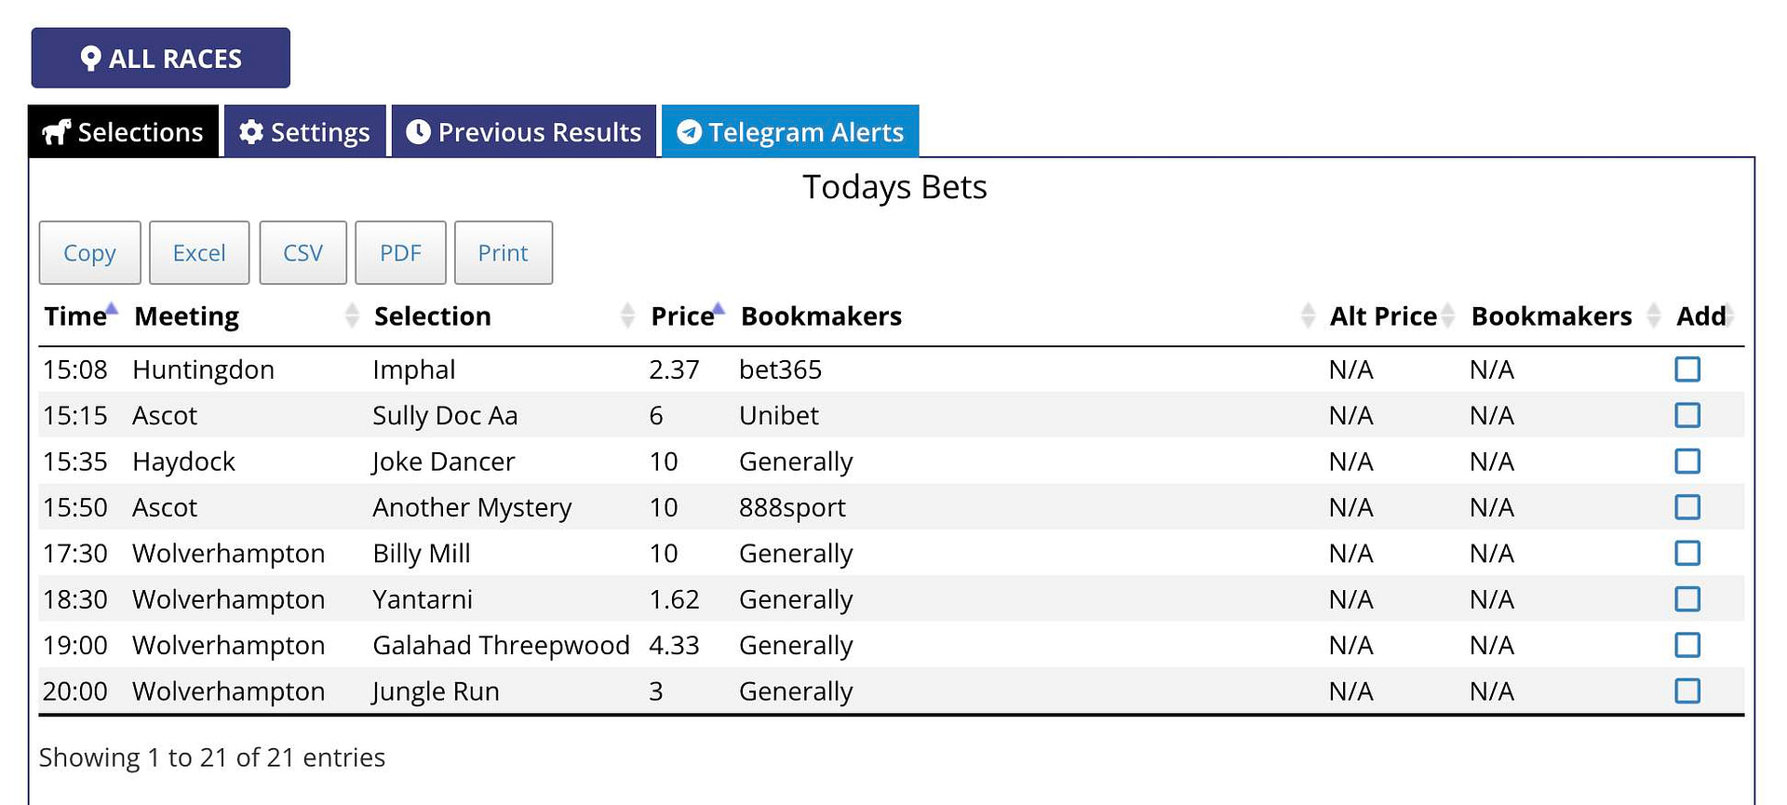
Task: Click the Telegram paper plane icon
Action: coord(689,132)
